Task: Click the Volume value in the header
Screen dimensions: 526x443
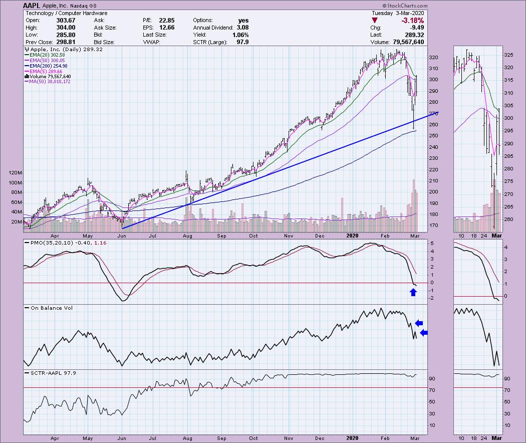Action: coord(408,42)
